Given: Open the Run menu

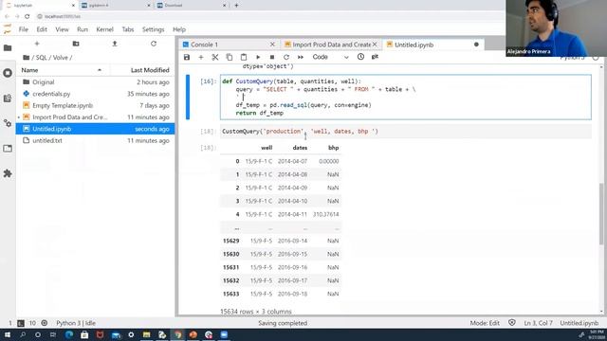Looking at the screenshot, I should (83, 29).
